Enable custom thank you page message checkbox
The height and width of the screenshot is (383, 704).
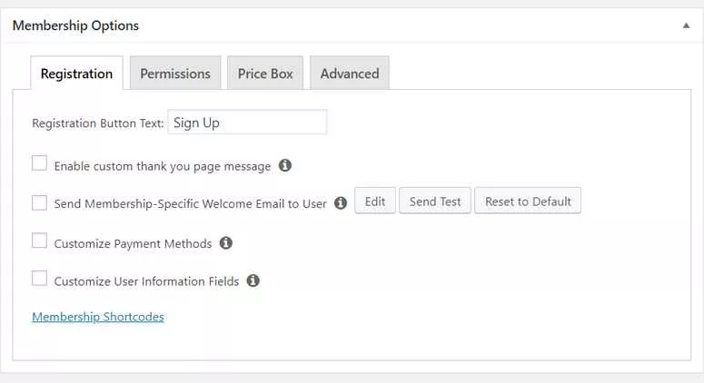40,164
